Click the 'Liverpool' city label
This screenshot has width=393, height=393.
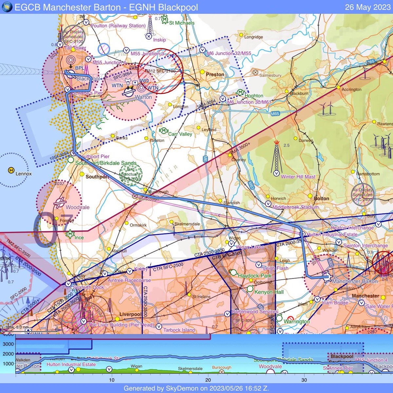pos(130,314)
